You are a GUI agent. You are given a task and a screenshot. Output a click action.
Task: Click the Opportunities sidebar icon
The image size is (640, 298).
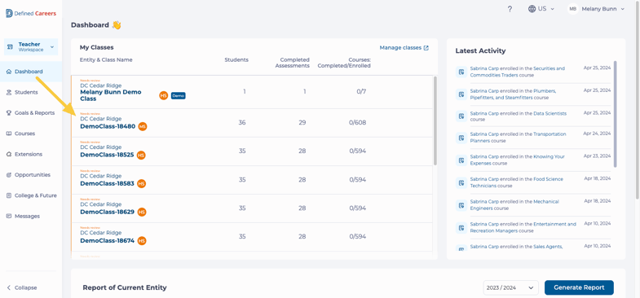(9, 175)
